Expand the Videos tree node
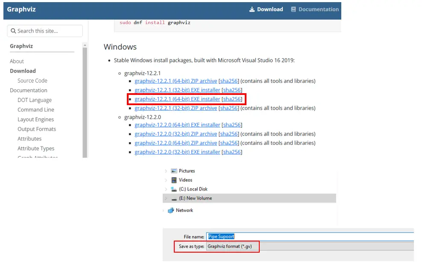This screenshot has height=265, width=425. point(166,180)
